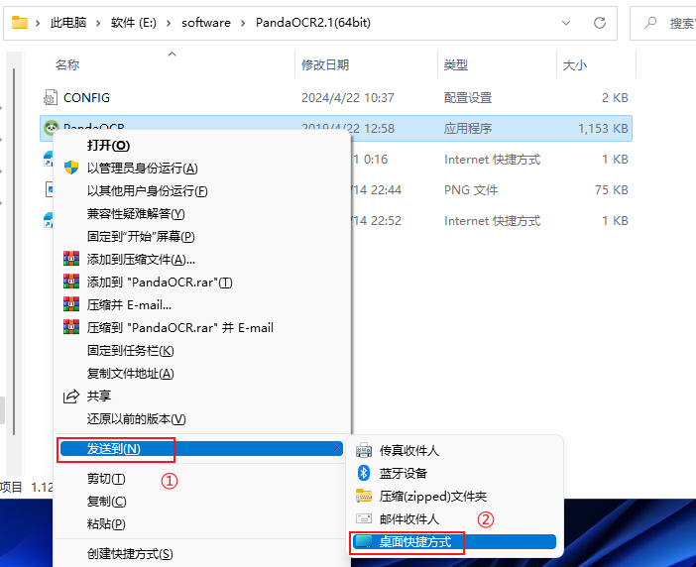Click 软件 (E:) breadcrumb segment
The height and width of the screenshot is (567, 696).
coord(134,23)
